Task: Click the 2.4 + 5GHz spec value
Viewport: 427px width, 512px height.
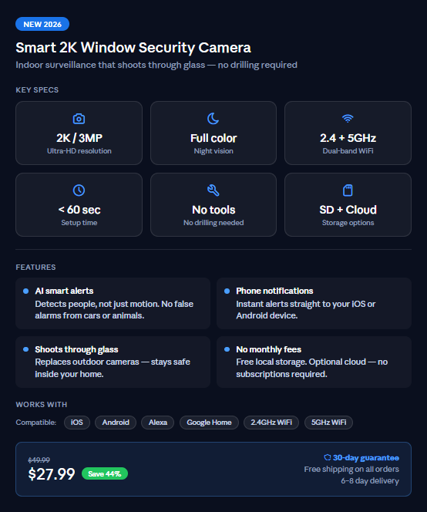Action: 348,138
